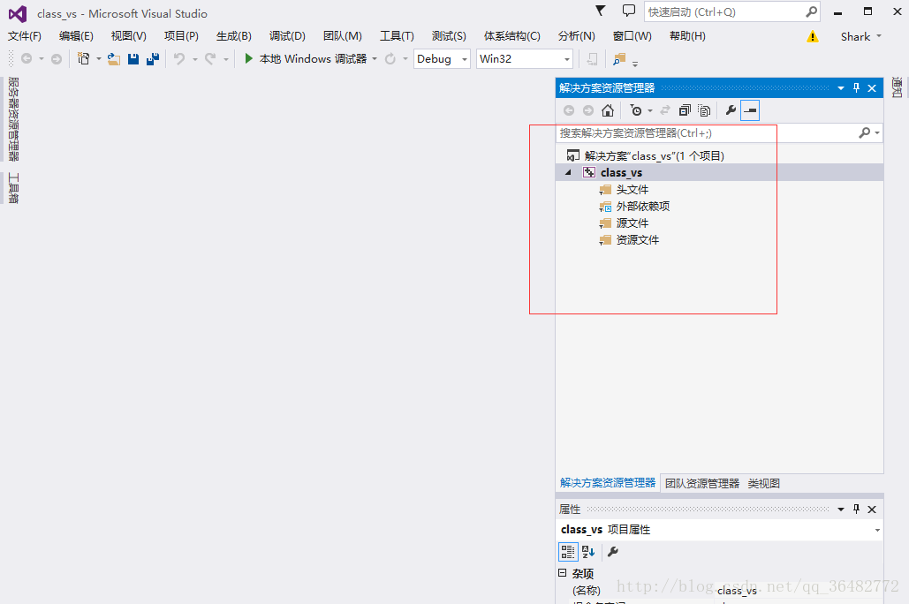The height and width of the screenshot is (604, 909).
Task: Open properties via Solution Explorer wrench icon
Action: coord(731,110)
